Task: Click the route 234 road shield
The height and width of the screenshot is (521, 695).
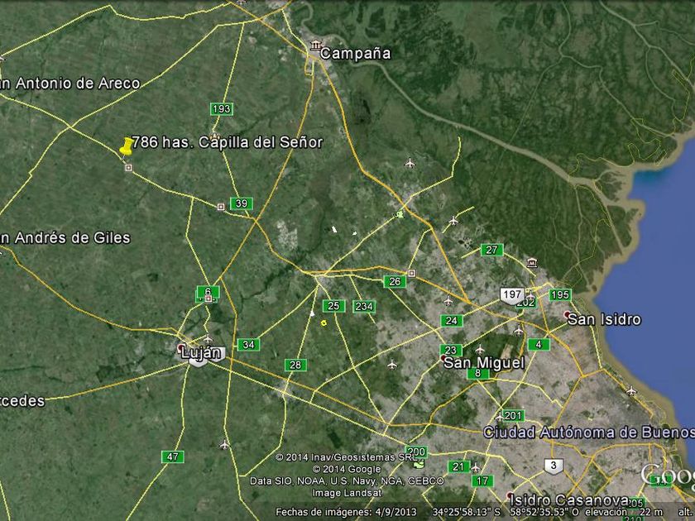Action: tap(364, 306)
